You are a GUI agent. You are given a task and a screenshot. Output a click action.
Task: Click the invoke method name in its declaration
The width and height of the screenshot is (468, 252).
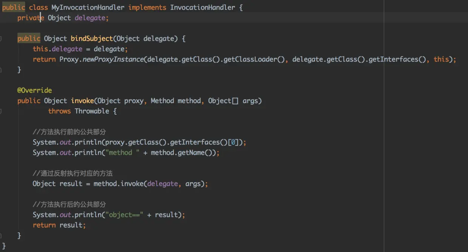82,101
